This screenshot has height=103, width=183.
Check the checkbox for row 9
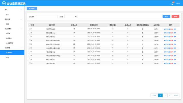30,59
